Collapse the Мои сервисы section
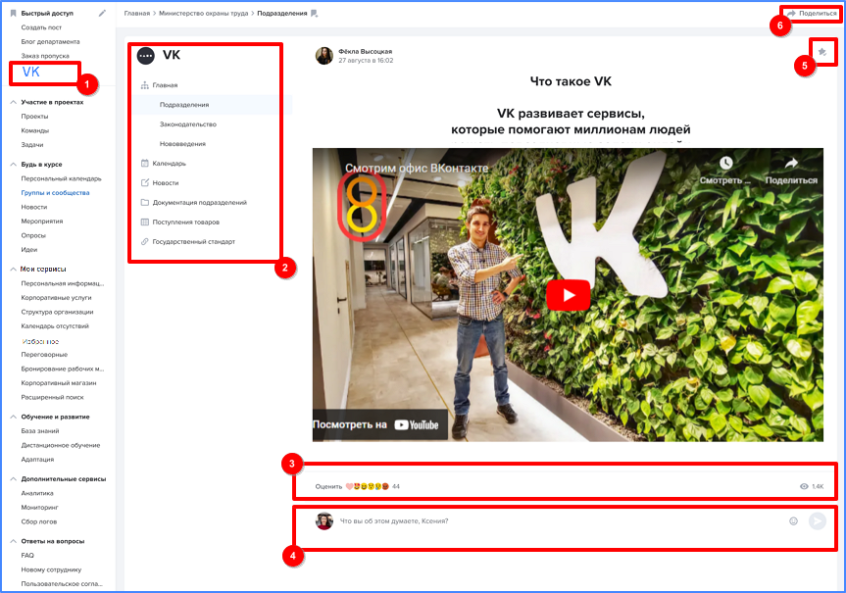Viewport: 846px width, 593px height. [14, 269]
